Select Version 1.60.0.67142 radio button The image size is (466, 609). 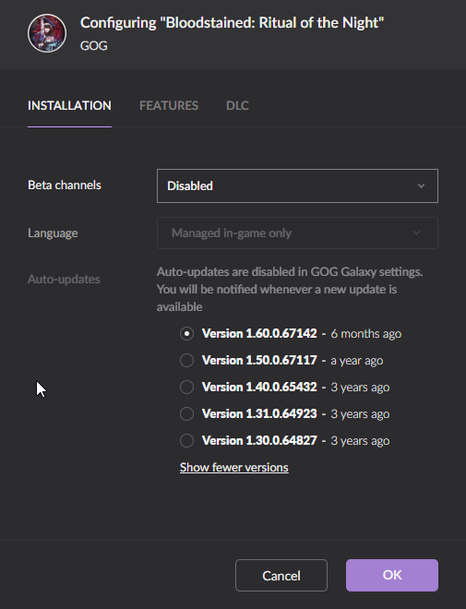(186, 334)
